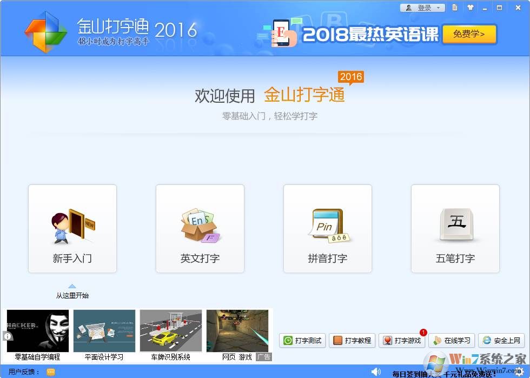The image size is (530, 378).
Task: Click the 免费学 free study banner button
Action: pos(469,34)
